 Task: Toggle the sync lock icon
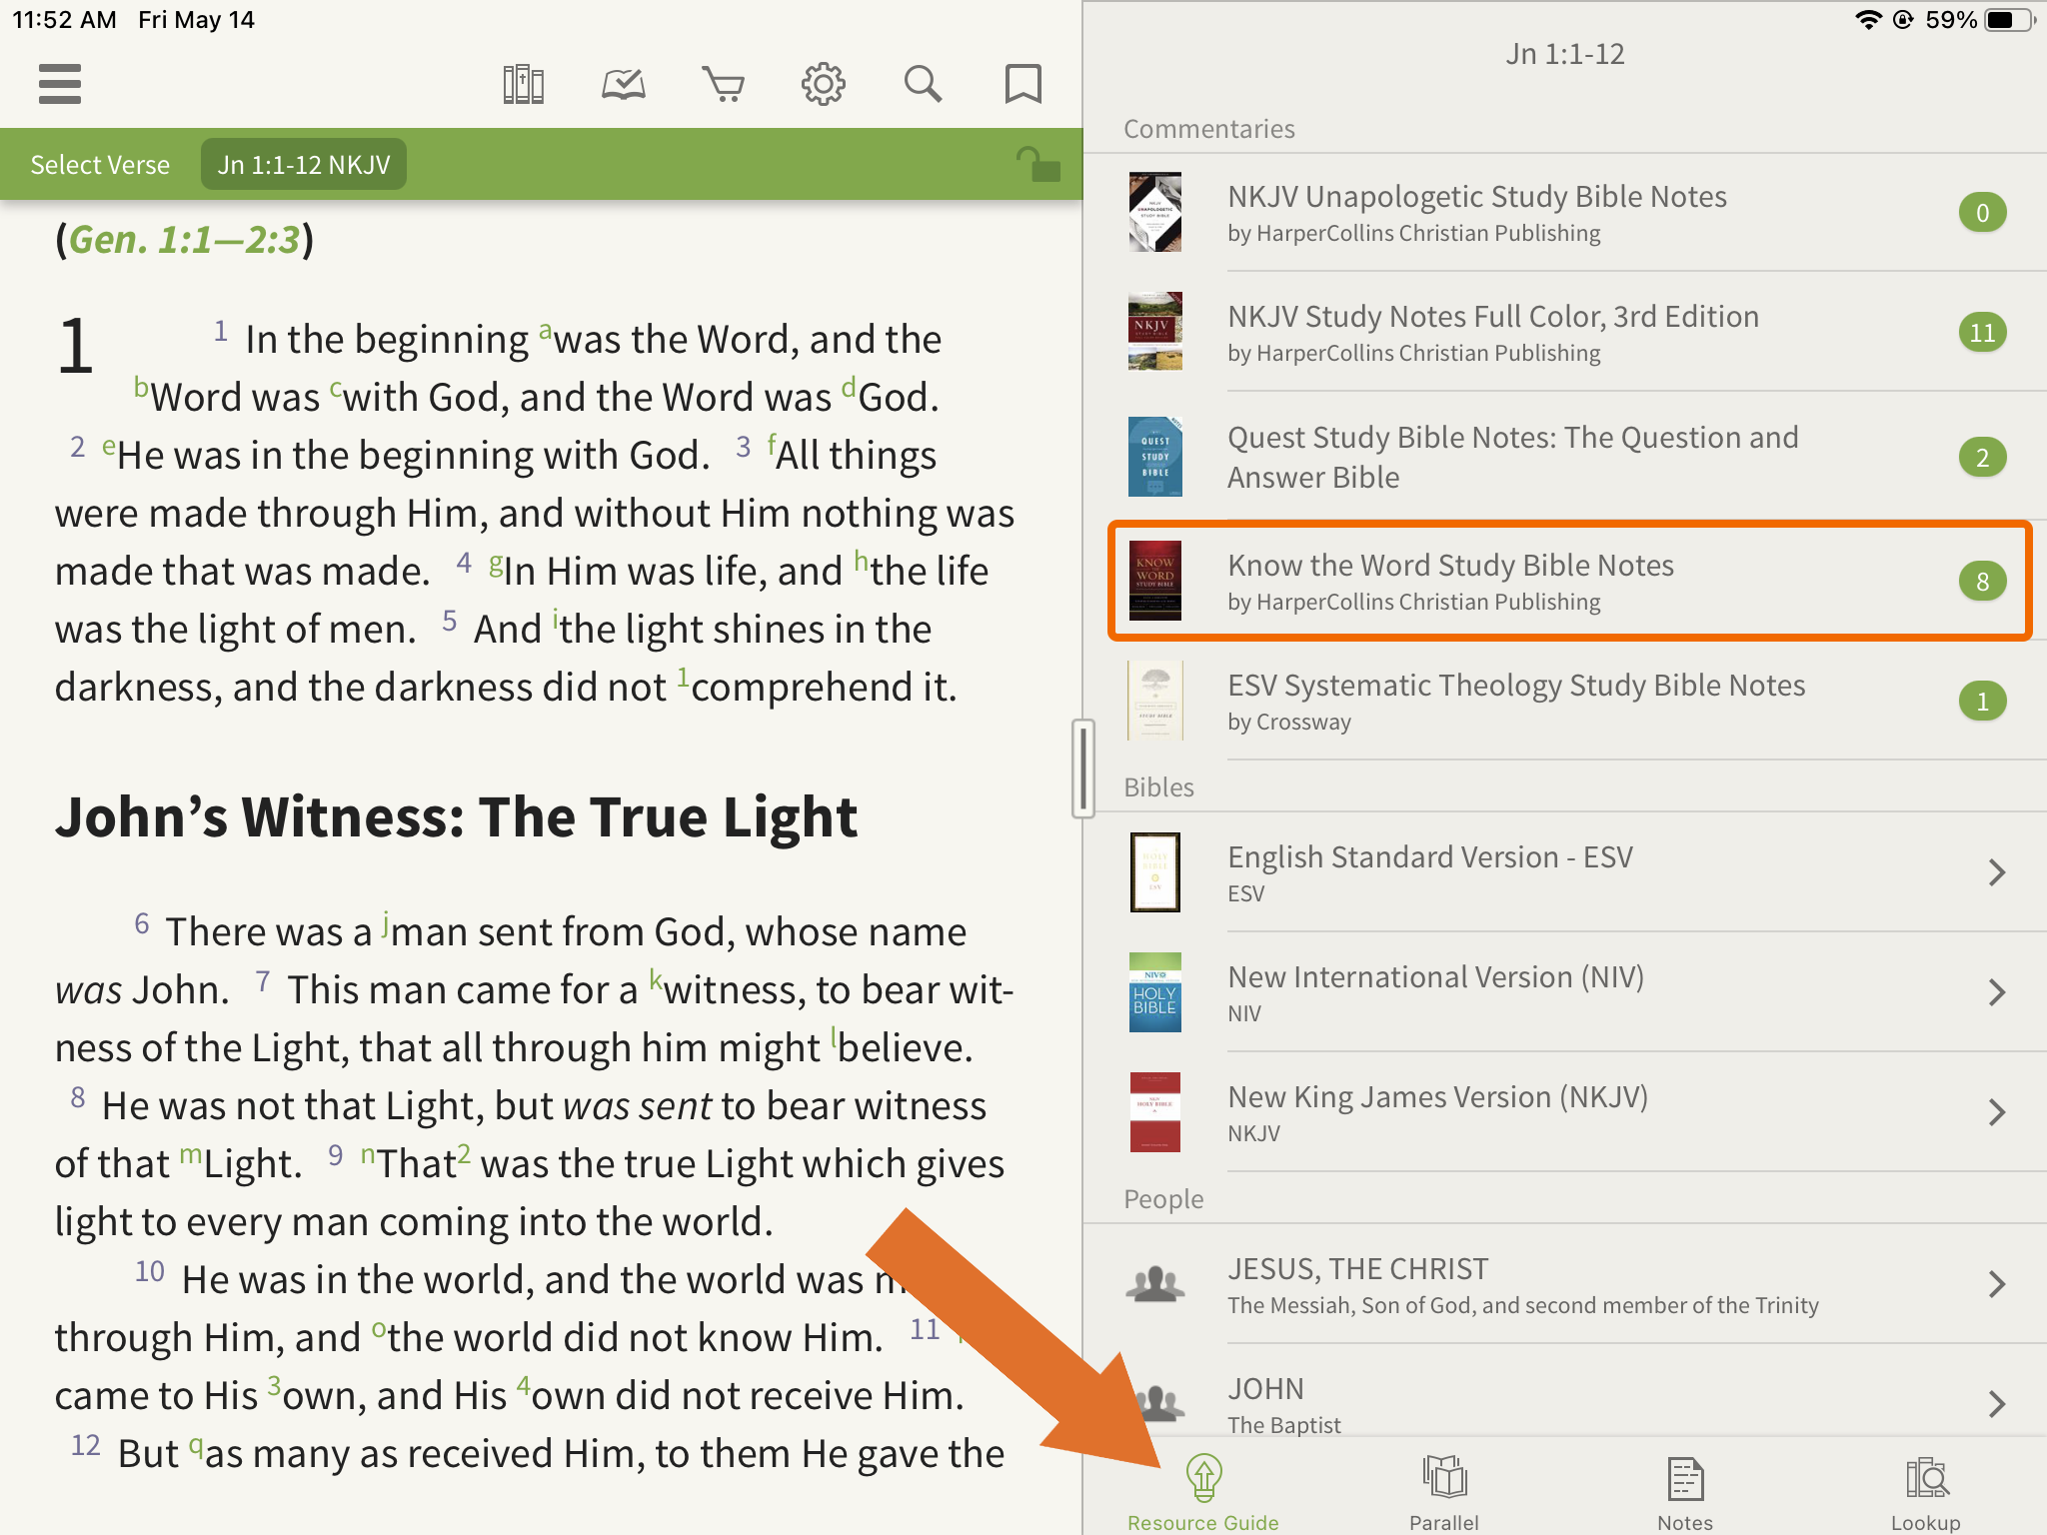[1037, 164]
